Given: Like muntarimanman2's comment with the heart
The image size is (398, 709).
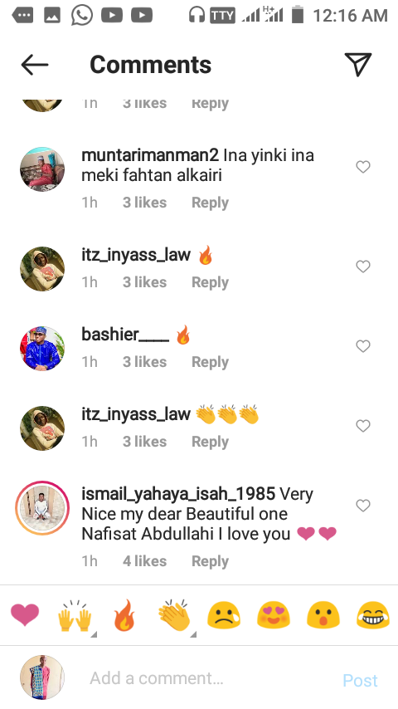Looking at the screenshot, I should [x=363, y=167].
